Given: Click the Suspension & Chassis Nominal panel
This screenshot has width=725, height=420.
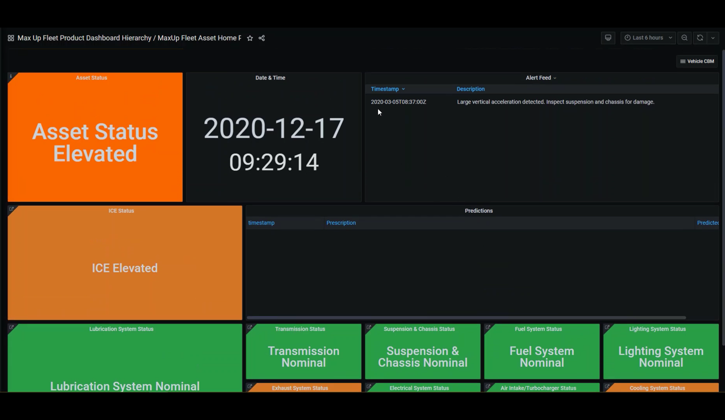Looking at the screenshot, I should (422, 357).
